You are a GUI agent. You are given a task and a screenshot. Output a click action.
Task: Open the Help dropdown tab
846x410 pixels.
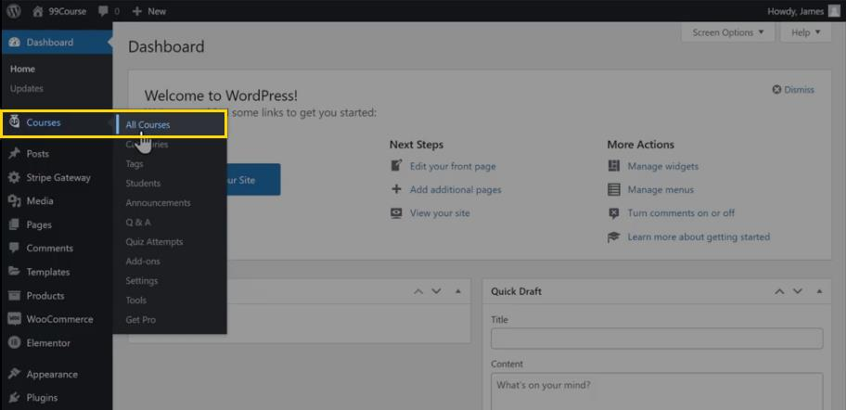click(806, 32)
